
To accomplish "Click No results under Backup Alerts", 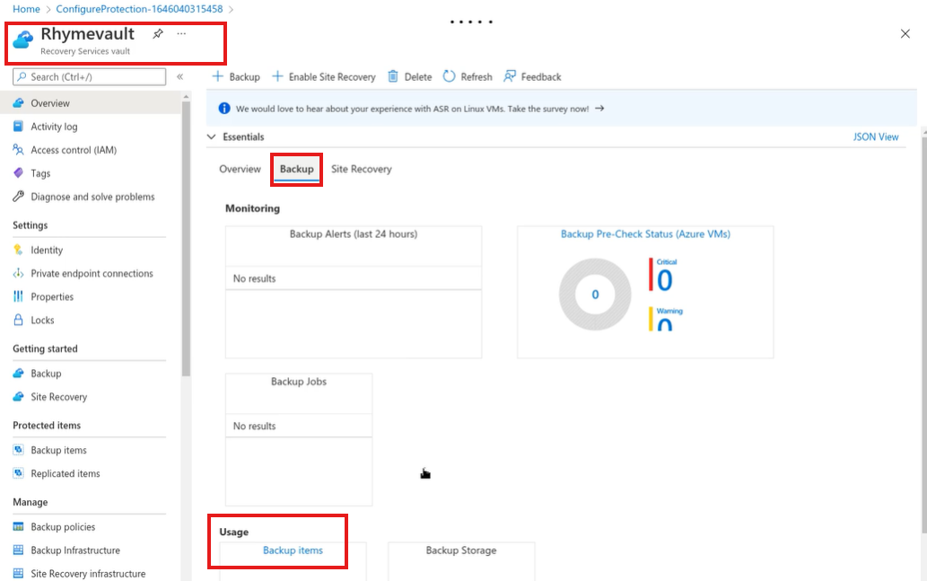I will point(254,278).
